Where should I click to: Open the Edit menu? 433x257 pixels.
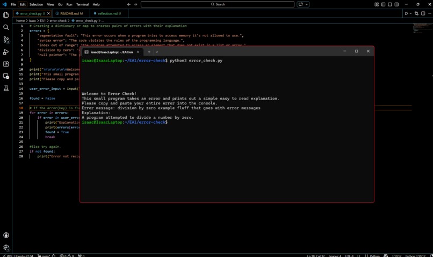coord(23,4)
